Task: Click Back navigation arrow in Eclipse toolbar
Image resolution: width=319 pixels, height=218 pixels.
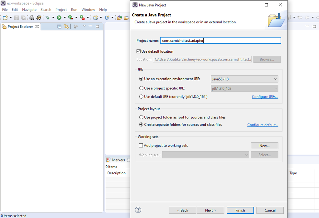Action: tap(307, 18)
